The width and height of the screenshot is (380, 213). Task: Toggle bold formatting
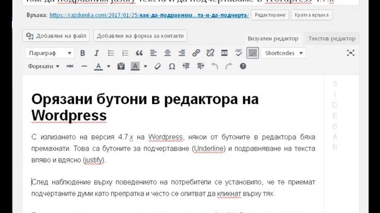click(83, 53)
